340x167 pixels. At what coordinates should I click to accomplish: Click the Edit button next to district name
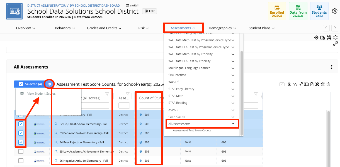point(149,11)
